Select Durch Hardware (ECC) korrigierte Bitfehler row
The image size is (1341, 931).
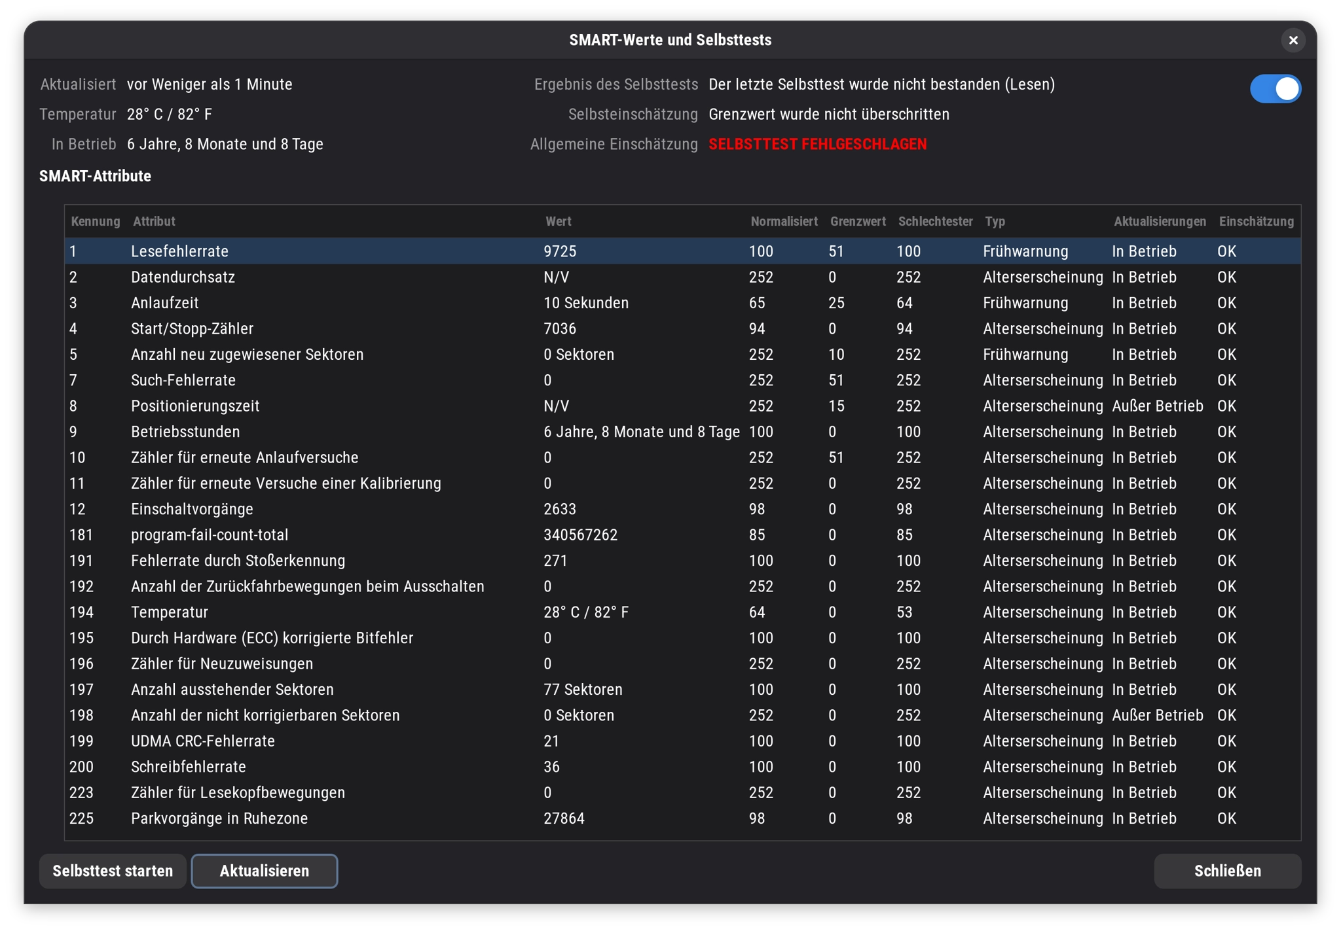682,638
